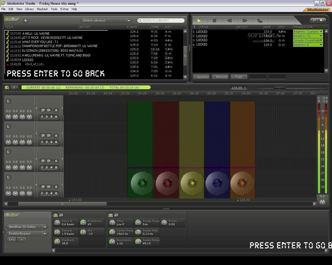Click the blue vinyl disc on the timeline
The height and width of the screenshot is (265, 332).
(x=217, y=183)
